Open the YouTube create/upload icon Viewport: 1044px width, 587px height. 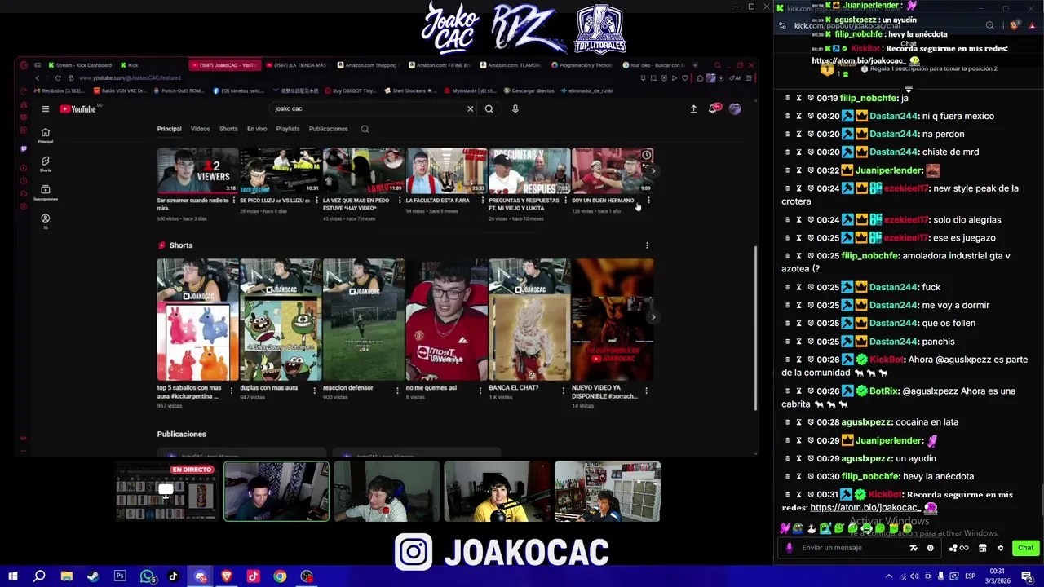tap(693, 108)
